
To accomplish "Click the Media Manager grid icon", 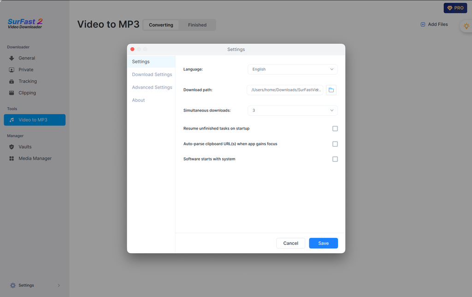I will point(12,159).
